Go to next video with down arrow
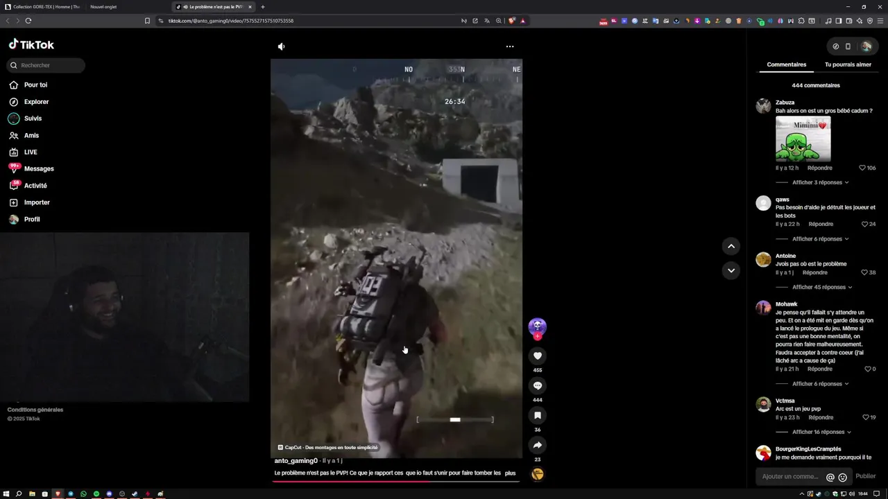 tap(731, 270)
